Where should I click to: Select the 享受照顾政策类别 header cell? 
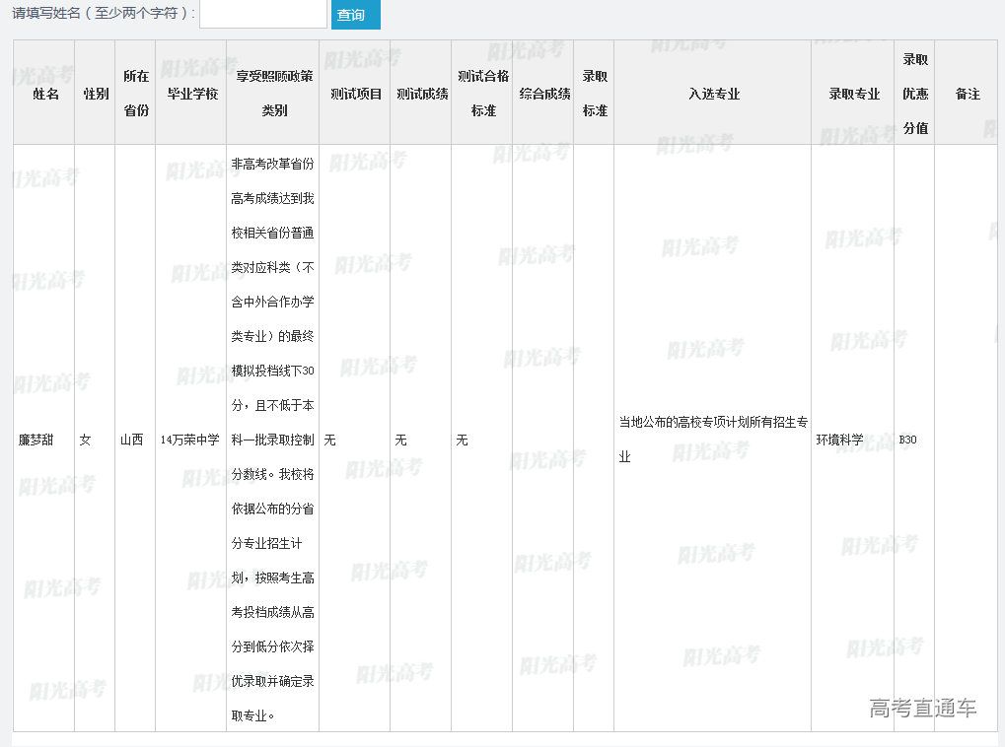click(273, 94)
